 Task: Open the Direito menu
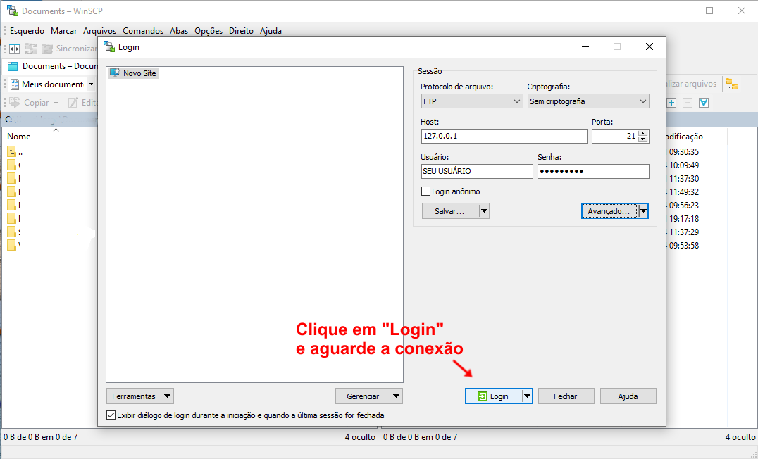point(241,30)
